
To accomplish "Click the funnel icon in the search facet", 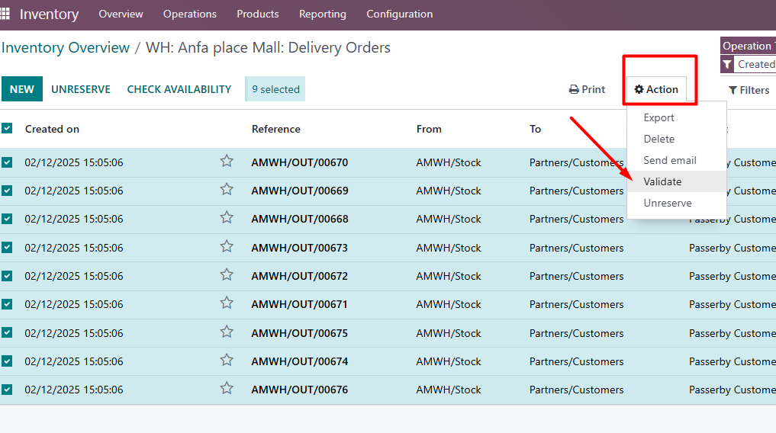I will coord(727,65).
